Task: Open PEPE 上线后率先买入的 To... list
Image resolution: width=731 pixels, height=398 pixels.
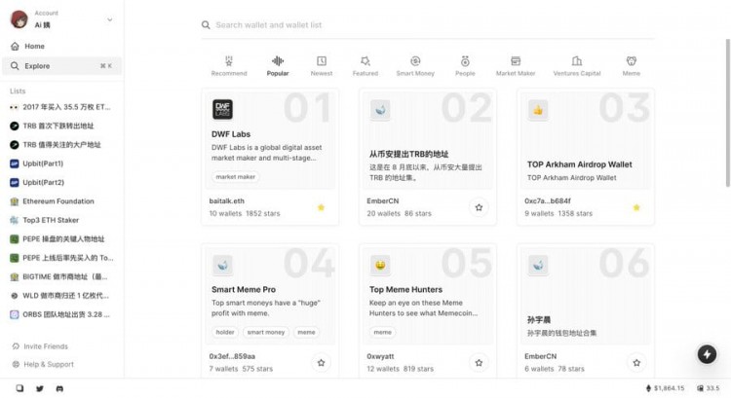Action: point(61,258)
